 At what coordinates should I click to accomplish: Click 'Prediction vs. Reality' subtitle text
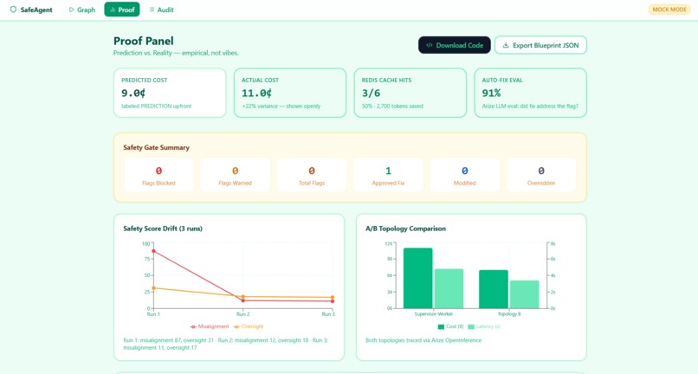176,53
